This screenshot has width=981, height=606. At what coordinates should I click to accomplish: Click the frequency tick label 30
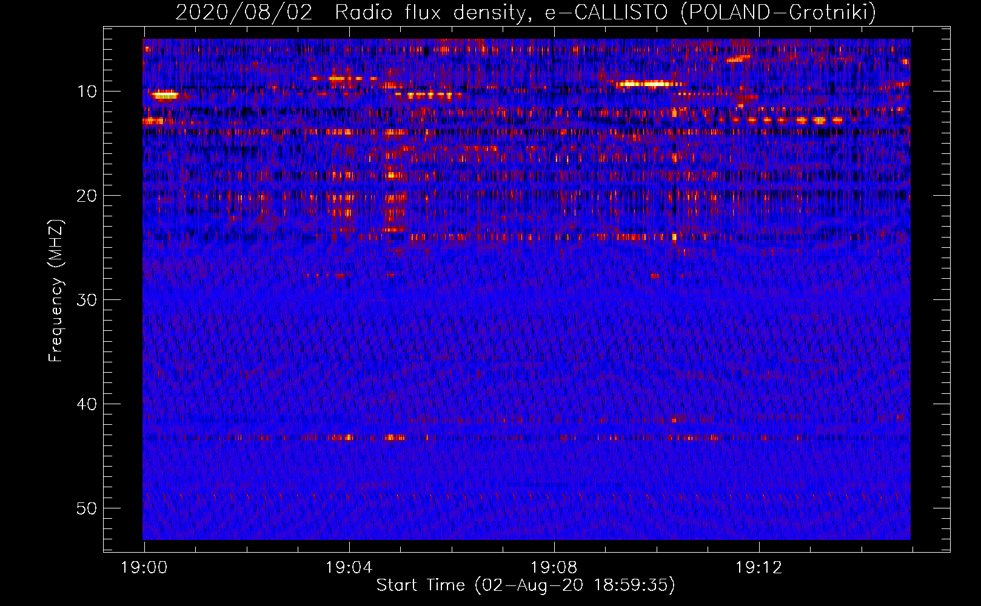click(x=87, y=300)
